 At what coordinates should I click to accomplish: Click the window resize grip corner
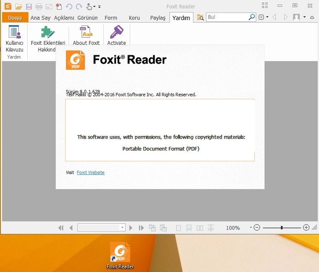(x=314, y=228)
